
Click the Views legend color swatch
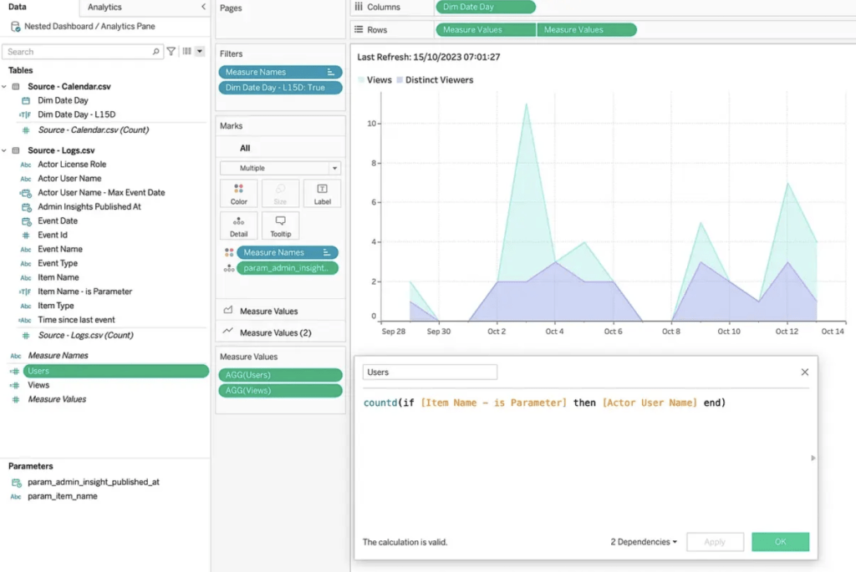[361, 80]
